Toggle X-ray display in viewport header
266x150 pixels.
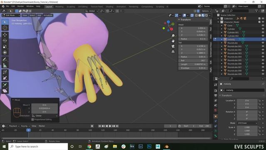(192, 15)
